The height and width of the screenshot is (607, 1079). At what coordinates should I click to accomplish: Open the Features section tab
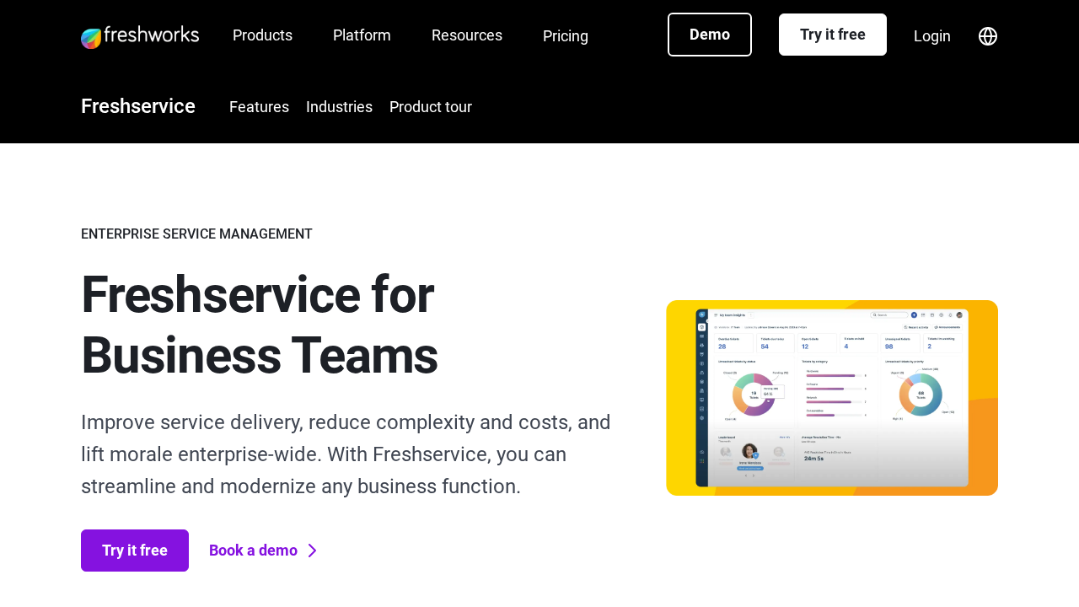point(259,107)
